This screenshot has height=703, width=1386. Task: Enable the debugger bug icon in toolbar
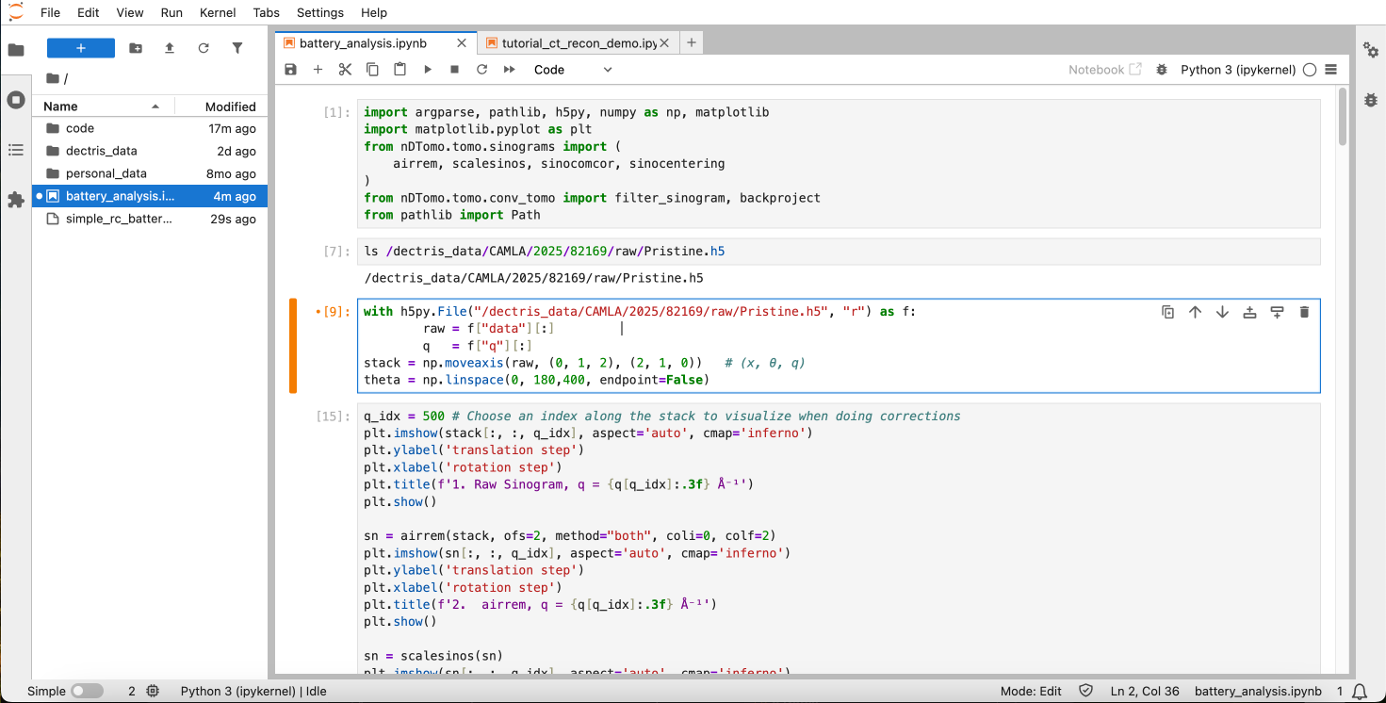[1162, 70]
